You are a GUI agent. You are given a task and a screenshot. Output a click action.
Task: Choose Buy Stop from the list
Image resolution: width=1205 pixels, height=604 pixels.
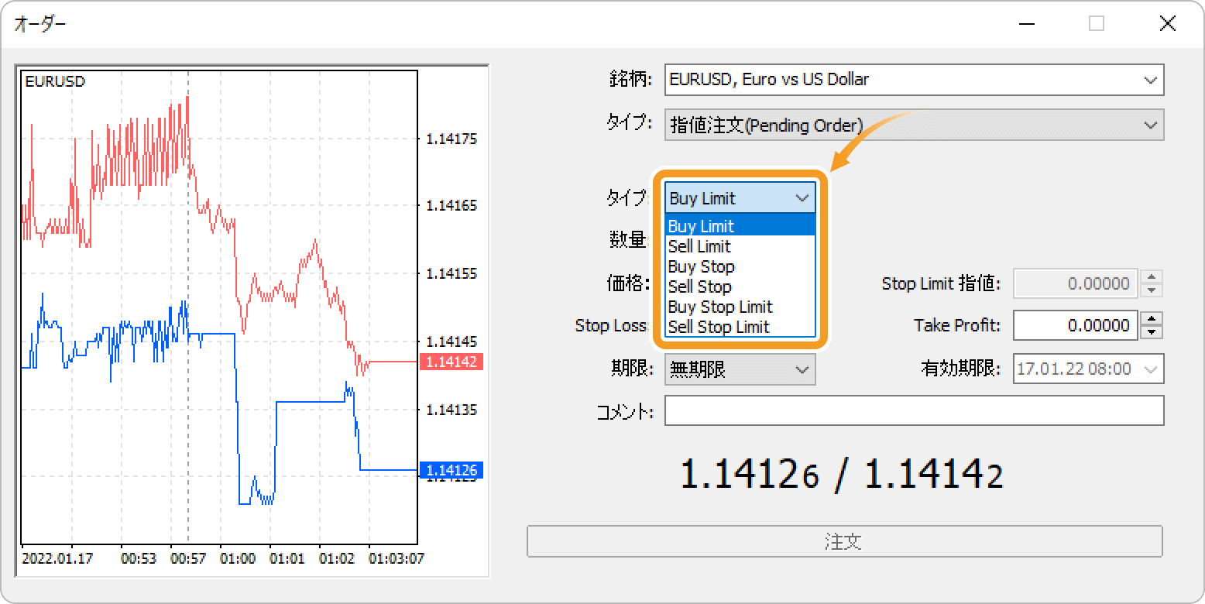point(740,266)
